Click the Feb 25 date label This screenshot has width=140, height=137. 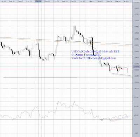tap(74, 1)
